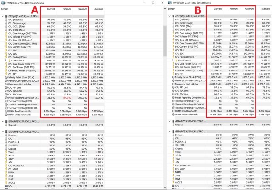The width and height of the screenshot is (272, 190).
Task: Click CPU (Tctl/Tdie) thermometer icon in left window
Action: pyautogui.click(x=6, y=20)
